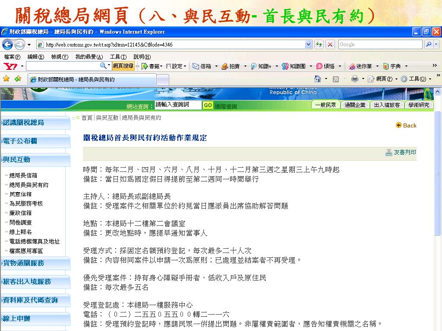
Task: Click the 友善列印 print-friendly link
Action: [401, 152]
